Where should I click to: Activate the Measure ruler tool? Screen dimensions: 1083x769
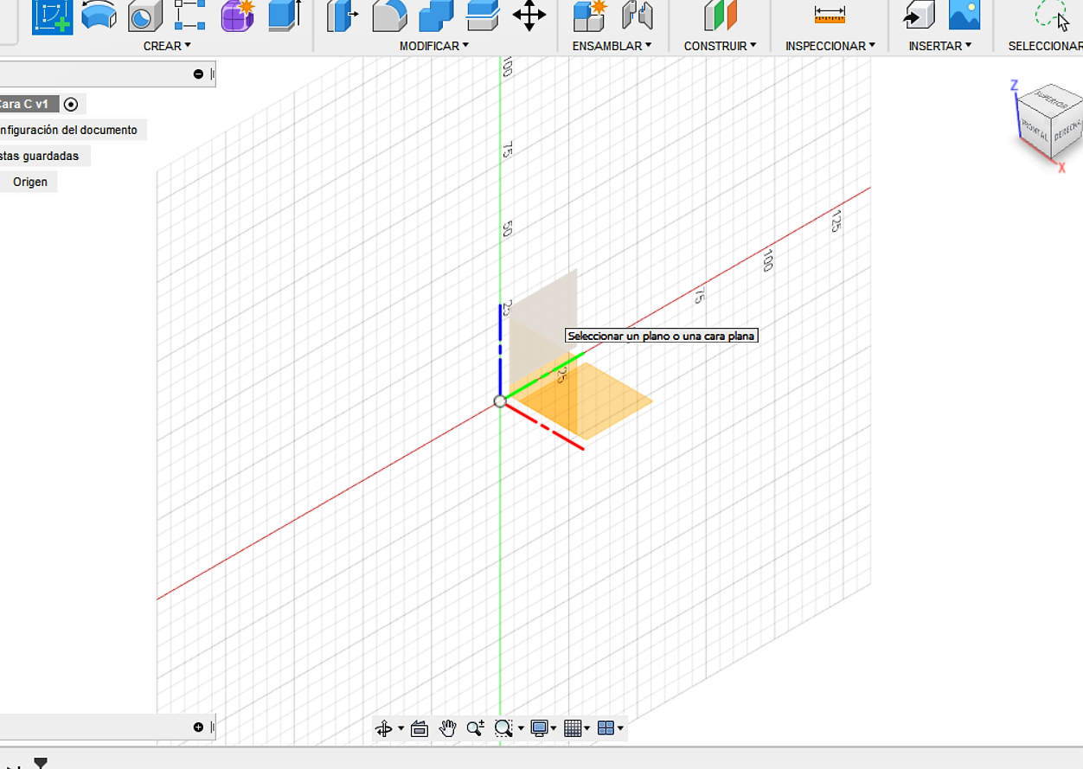click(830, 15)
